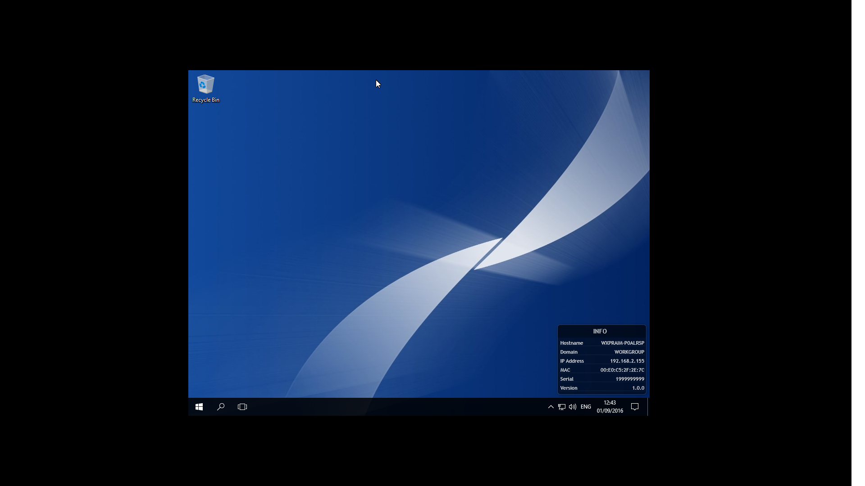Open the clock showing 12:43
The image size is (865, 486).
click(x=610, y=407)
